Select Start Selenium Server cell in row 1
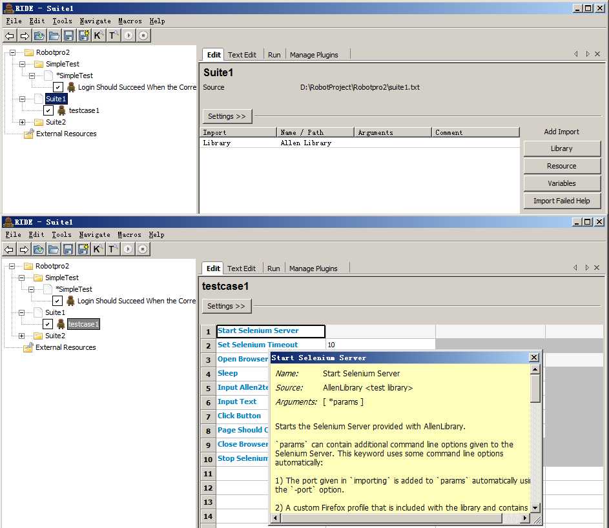609x528 pixels. (x=271, y=330)
